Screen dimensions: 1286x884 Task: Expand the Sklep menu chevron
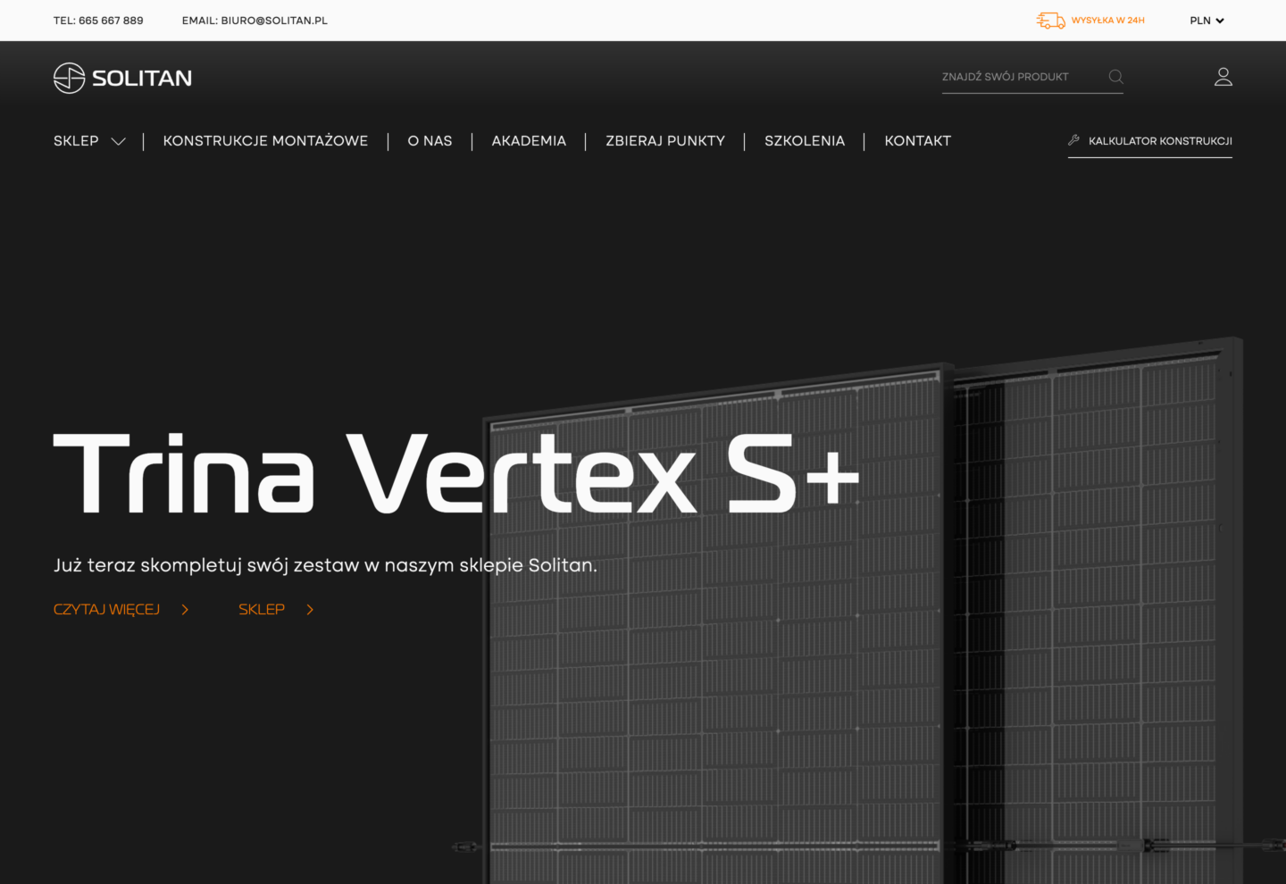(118, 141)
